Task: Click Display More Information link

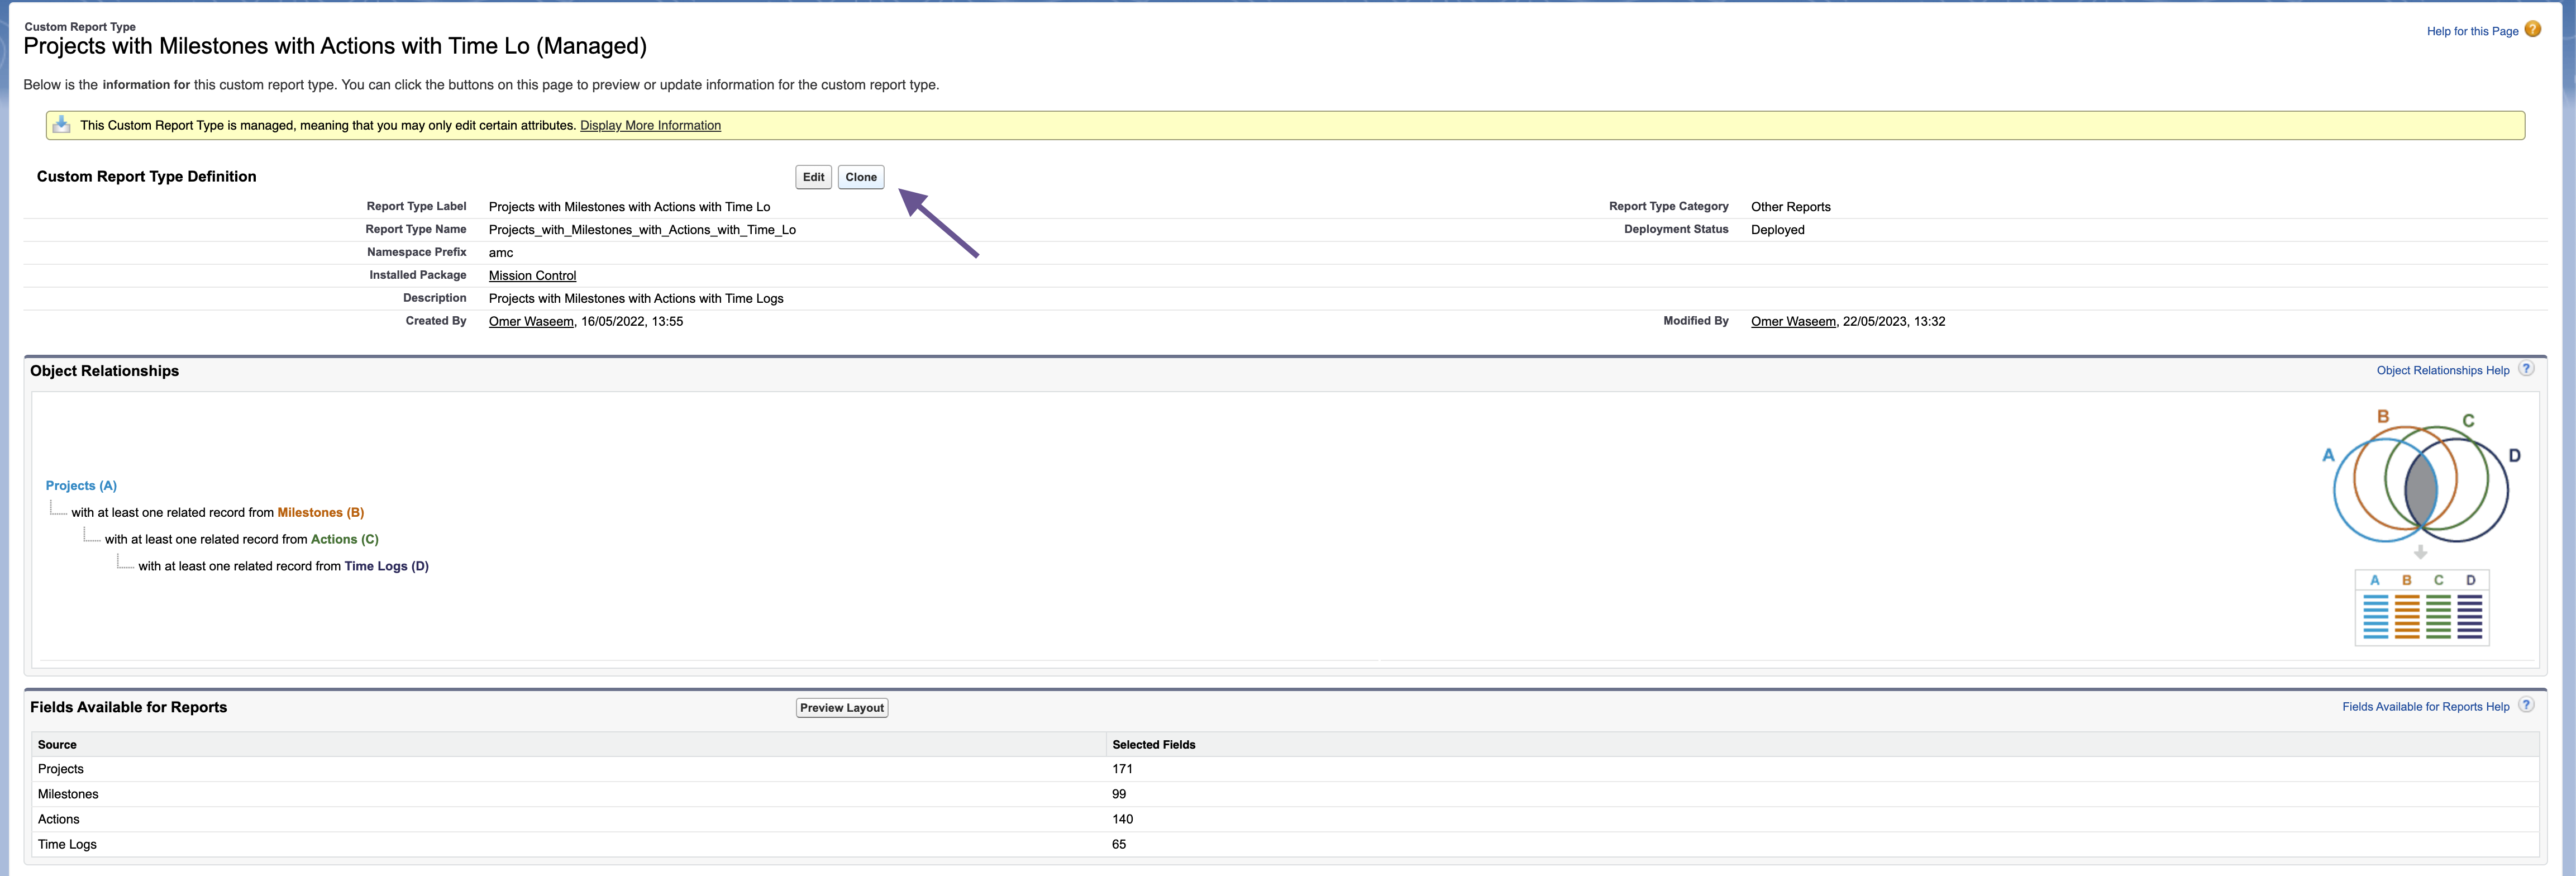Action: pyautogui.click(x=650, y=125)
